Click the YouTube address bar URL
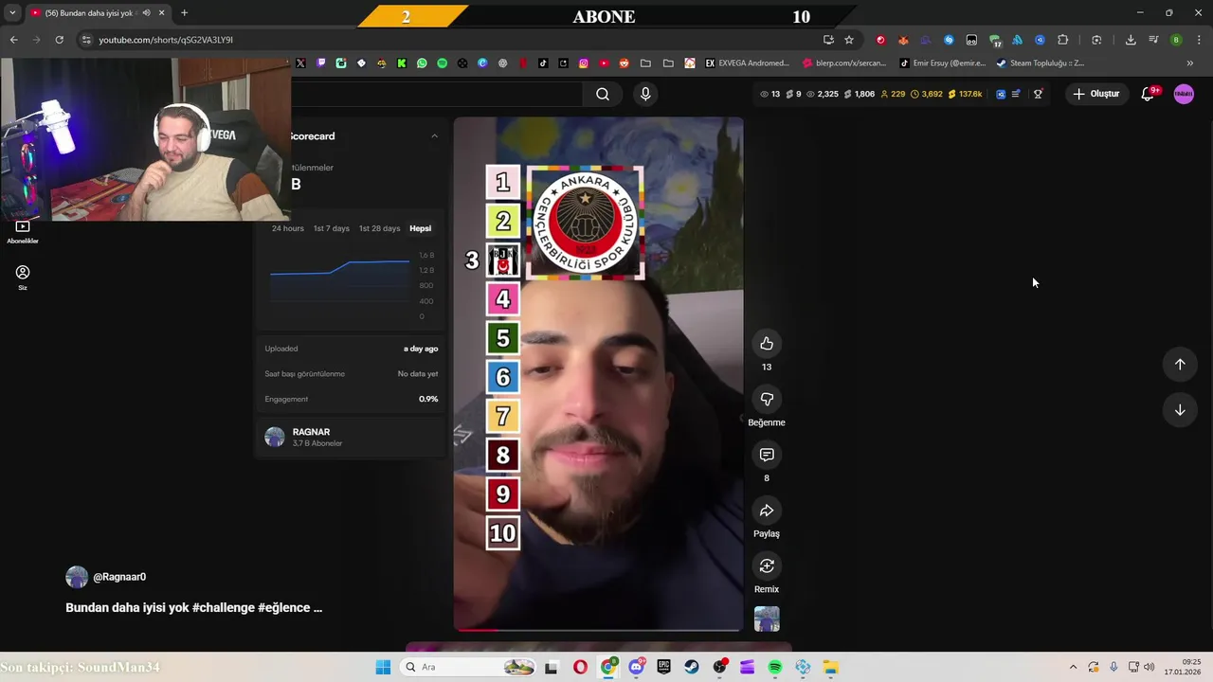 166,40
